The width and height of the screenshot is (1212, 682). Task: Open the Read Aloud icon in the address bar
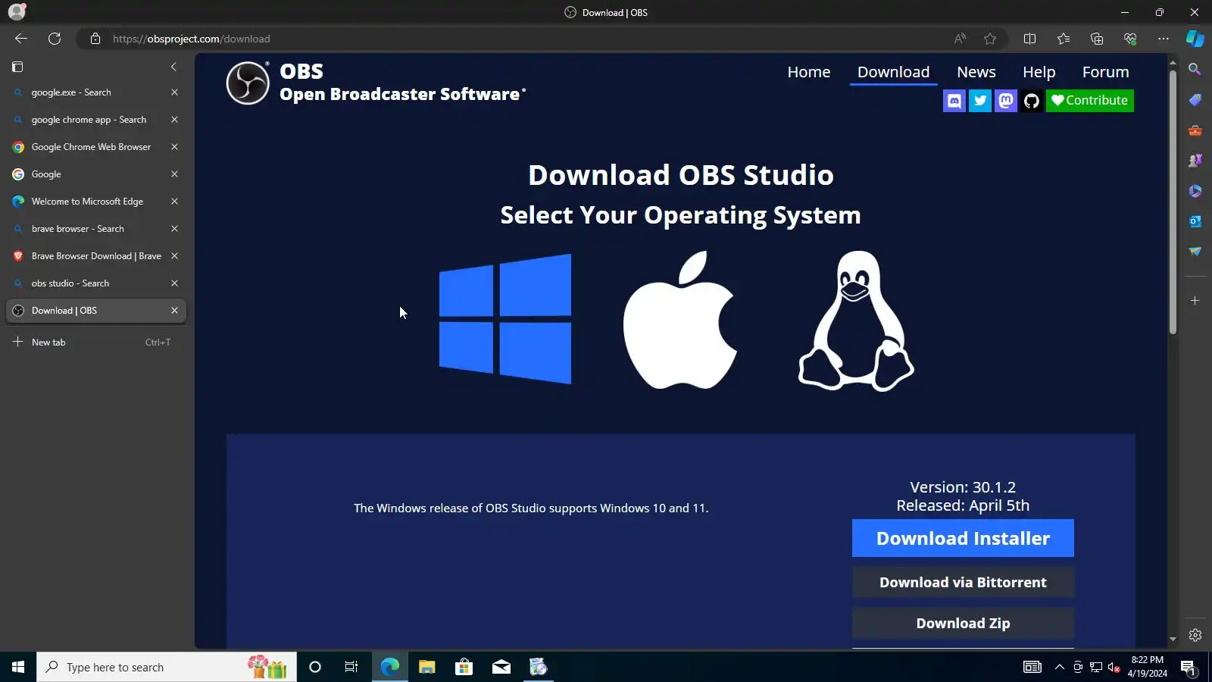[x=960, y=39]
